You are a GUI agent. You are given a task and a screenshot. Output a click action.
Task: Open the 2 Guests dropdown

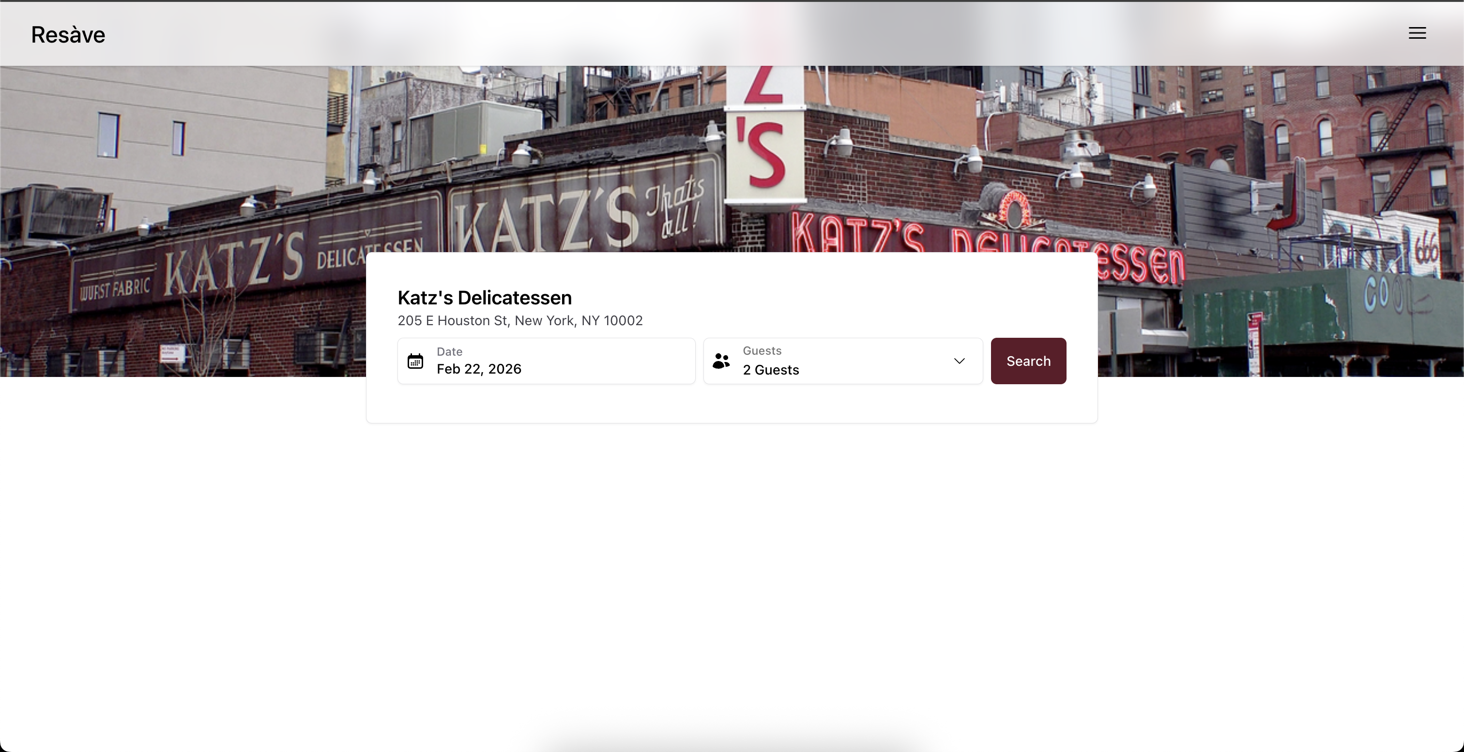843,361
